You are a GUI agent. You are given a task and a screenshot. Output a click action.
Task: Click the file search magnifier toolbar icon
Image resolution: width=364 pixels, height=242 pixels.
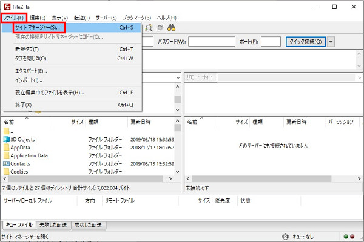(149, 28)
